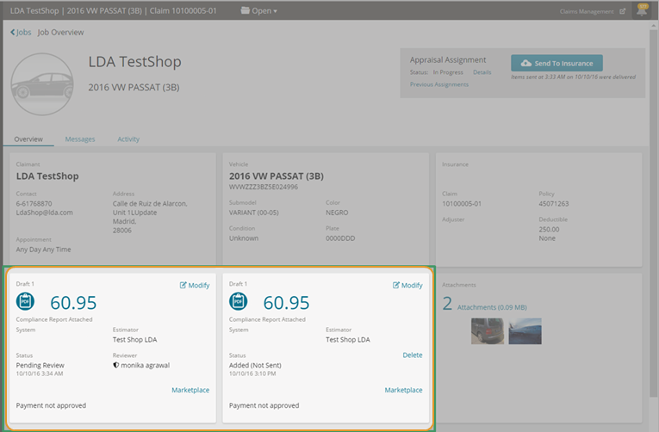Go back to Jobs list

(21, 32)
